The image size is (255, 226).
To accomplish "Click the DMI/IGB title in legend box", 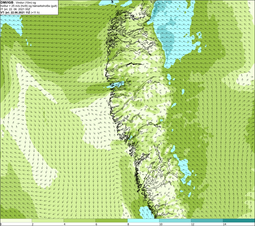I will [7, 3].
